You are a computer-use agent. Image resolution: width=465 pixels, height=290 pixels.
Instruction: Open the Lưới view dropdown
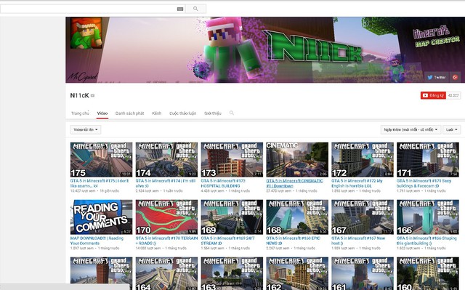[x=452, y=129]
